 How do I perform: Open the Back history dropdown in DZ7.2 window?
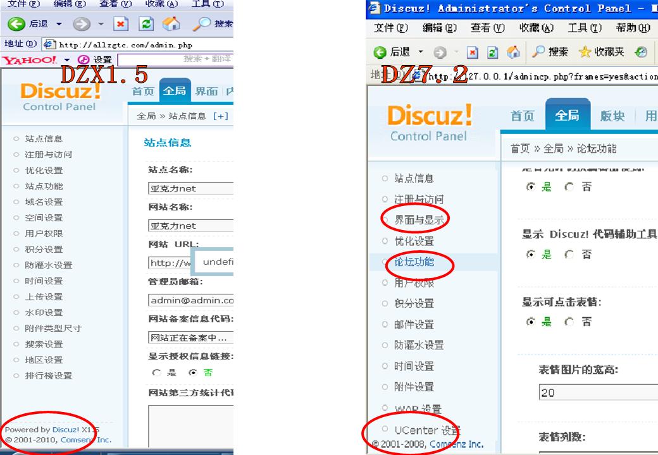point(421,52)
